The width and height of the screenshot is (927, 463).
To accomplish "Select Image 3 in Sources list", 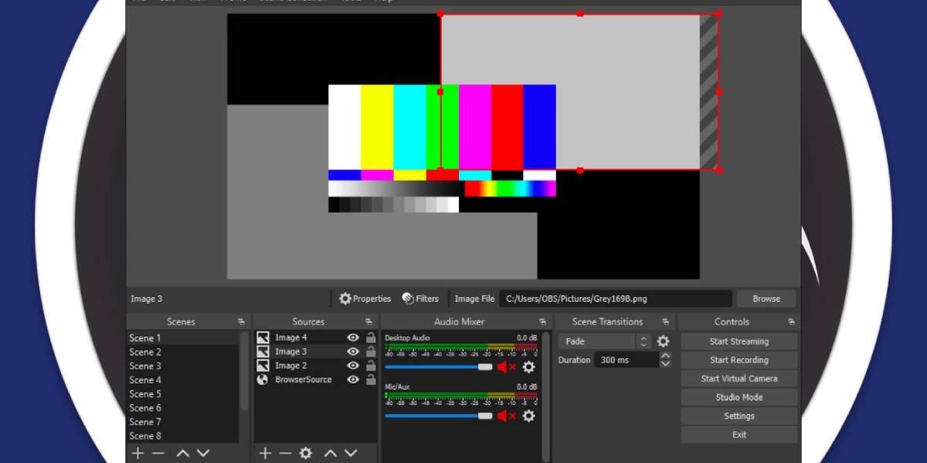I will coord(291,352).
